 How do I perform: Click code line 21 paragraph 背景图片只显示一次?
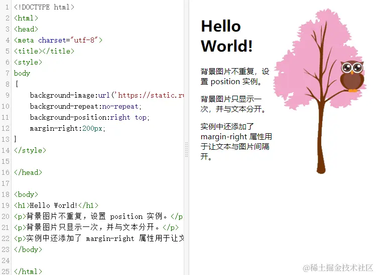pyautogui.click(x=96, y=227)
